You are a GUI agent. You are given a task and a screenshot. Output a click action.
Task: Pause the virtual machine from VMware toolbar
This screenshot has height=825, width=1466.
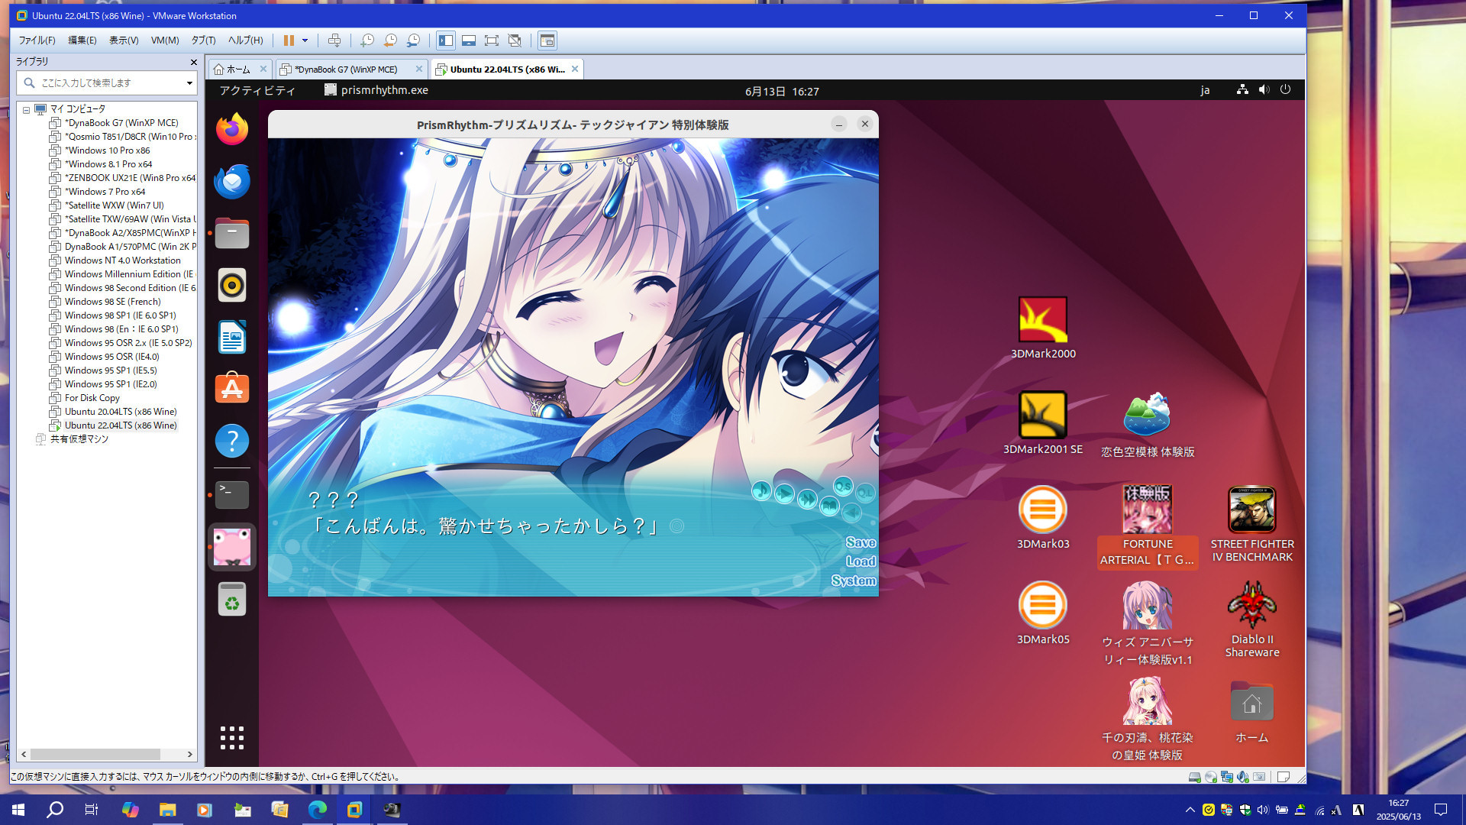tap(289, 40)
